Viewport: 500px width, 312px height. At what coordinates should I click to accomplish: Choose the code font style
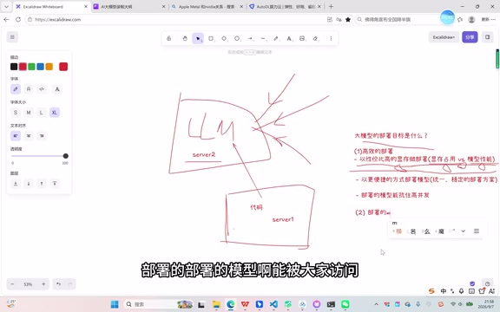click(x=42, y=89)
